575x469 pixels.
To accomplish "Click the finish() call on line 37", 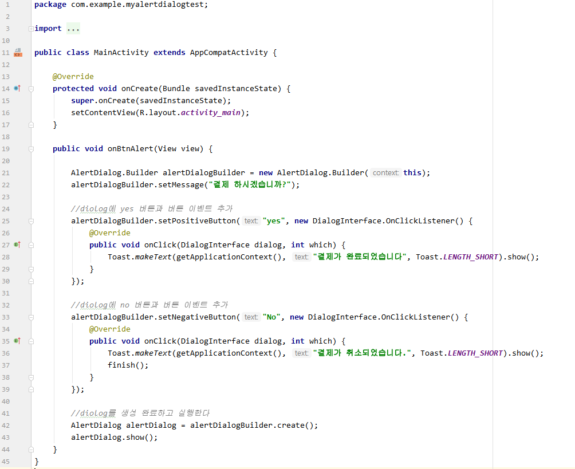I will [x=128, y=365].
